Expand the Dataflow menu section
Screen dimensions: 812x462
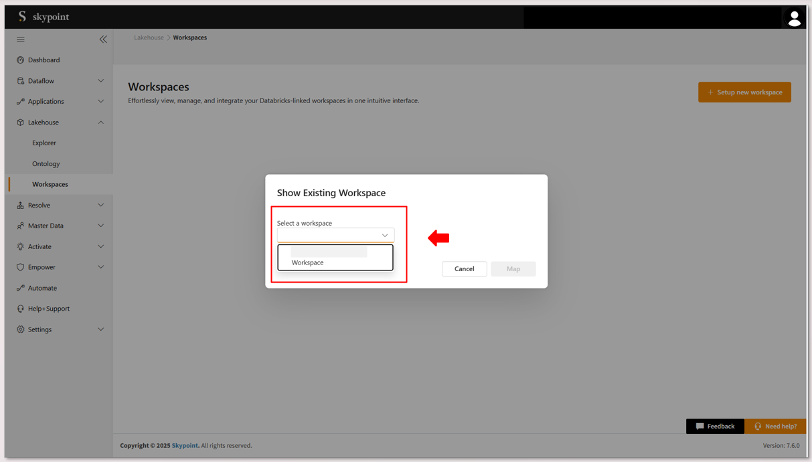coord(100,81)
